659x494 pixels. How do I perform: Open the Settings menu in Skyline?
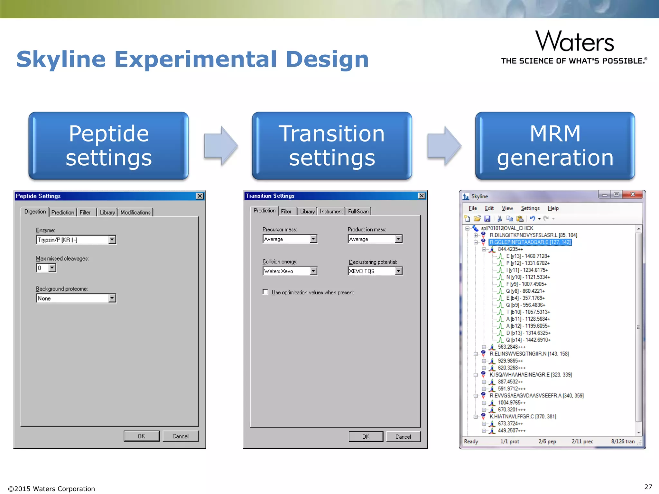coord(530,208)
